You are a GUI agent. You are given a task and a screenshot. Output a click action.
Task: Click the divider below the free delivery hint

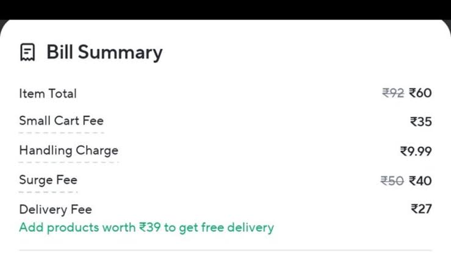(x=225, y=249)
